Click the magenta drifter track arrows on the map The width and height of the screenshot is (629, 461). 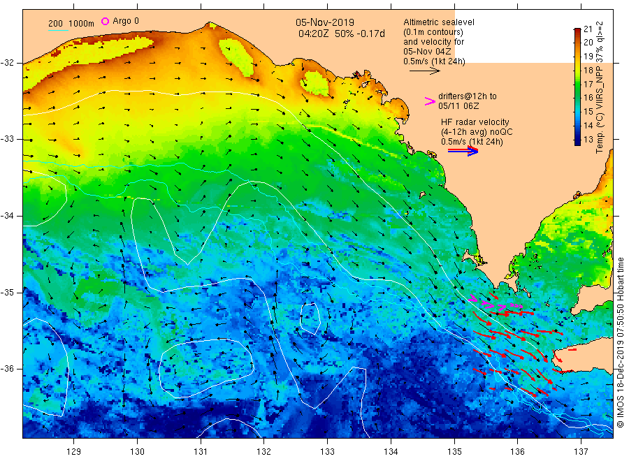point(495,304)
